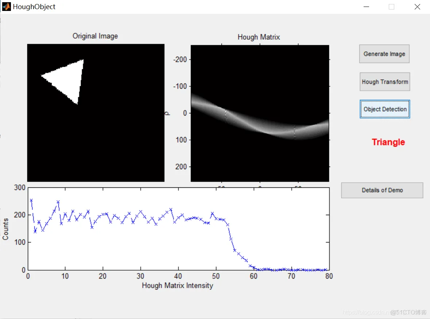Click the Original Image title text
The width and height of the screenshot is (430, 319).
pos(95,36)
